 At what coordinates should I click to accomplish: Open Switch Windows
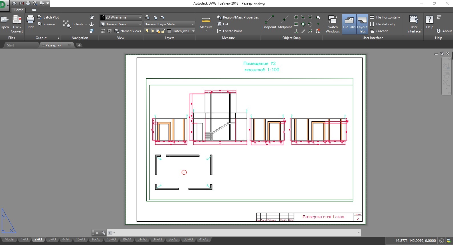(x=333, y=24)
